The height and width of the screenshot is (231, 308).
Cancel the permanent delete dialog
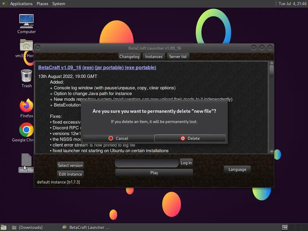pyautogui.click(x=119, y=138)
